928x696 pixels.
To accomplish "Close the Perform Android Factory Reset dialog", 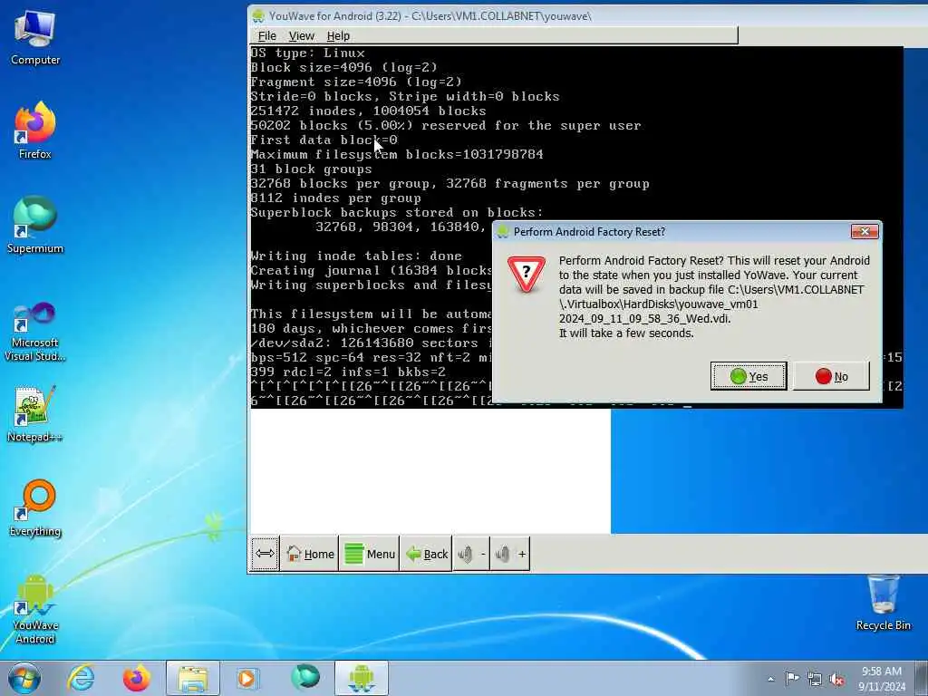I will coord(864,231).
